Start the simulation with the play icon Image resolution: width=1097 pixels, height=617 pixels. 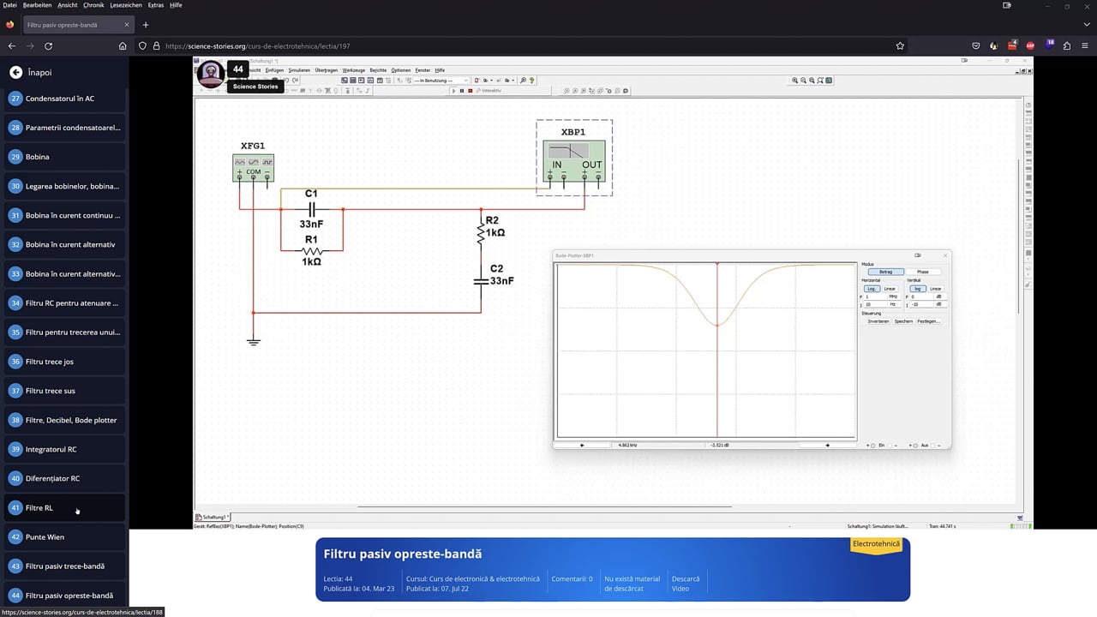click(x=453, y=90)
